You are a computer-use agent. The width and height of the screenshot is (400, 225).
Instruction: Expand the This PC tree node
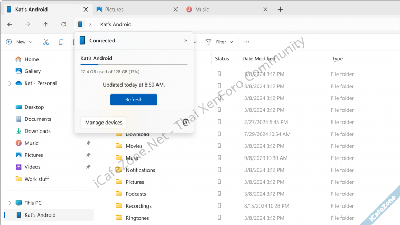[10, 203]
